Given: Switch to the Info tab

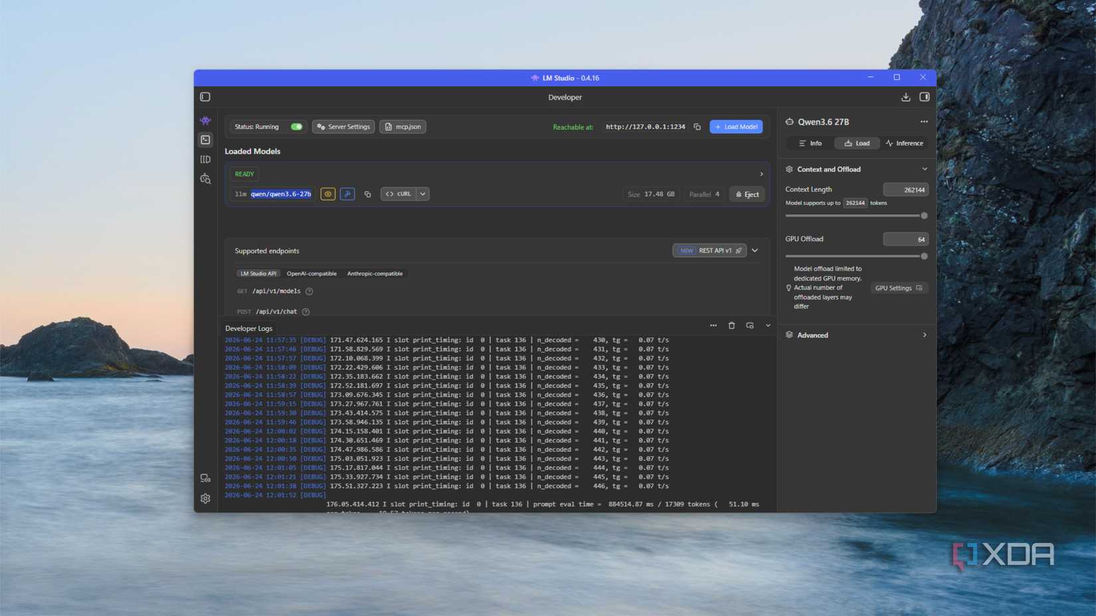Looking at the screenshot, I should pos(810,143).
